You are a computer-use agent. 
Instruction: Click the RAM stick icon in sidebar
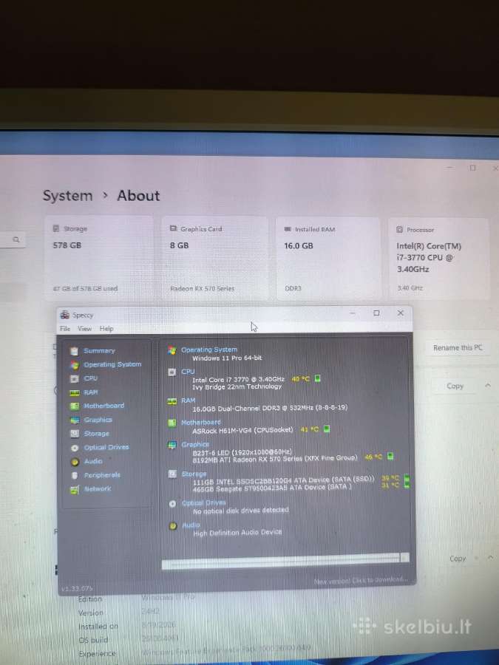tap(74, 393)
